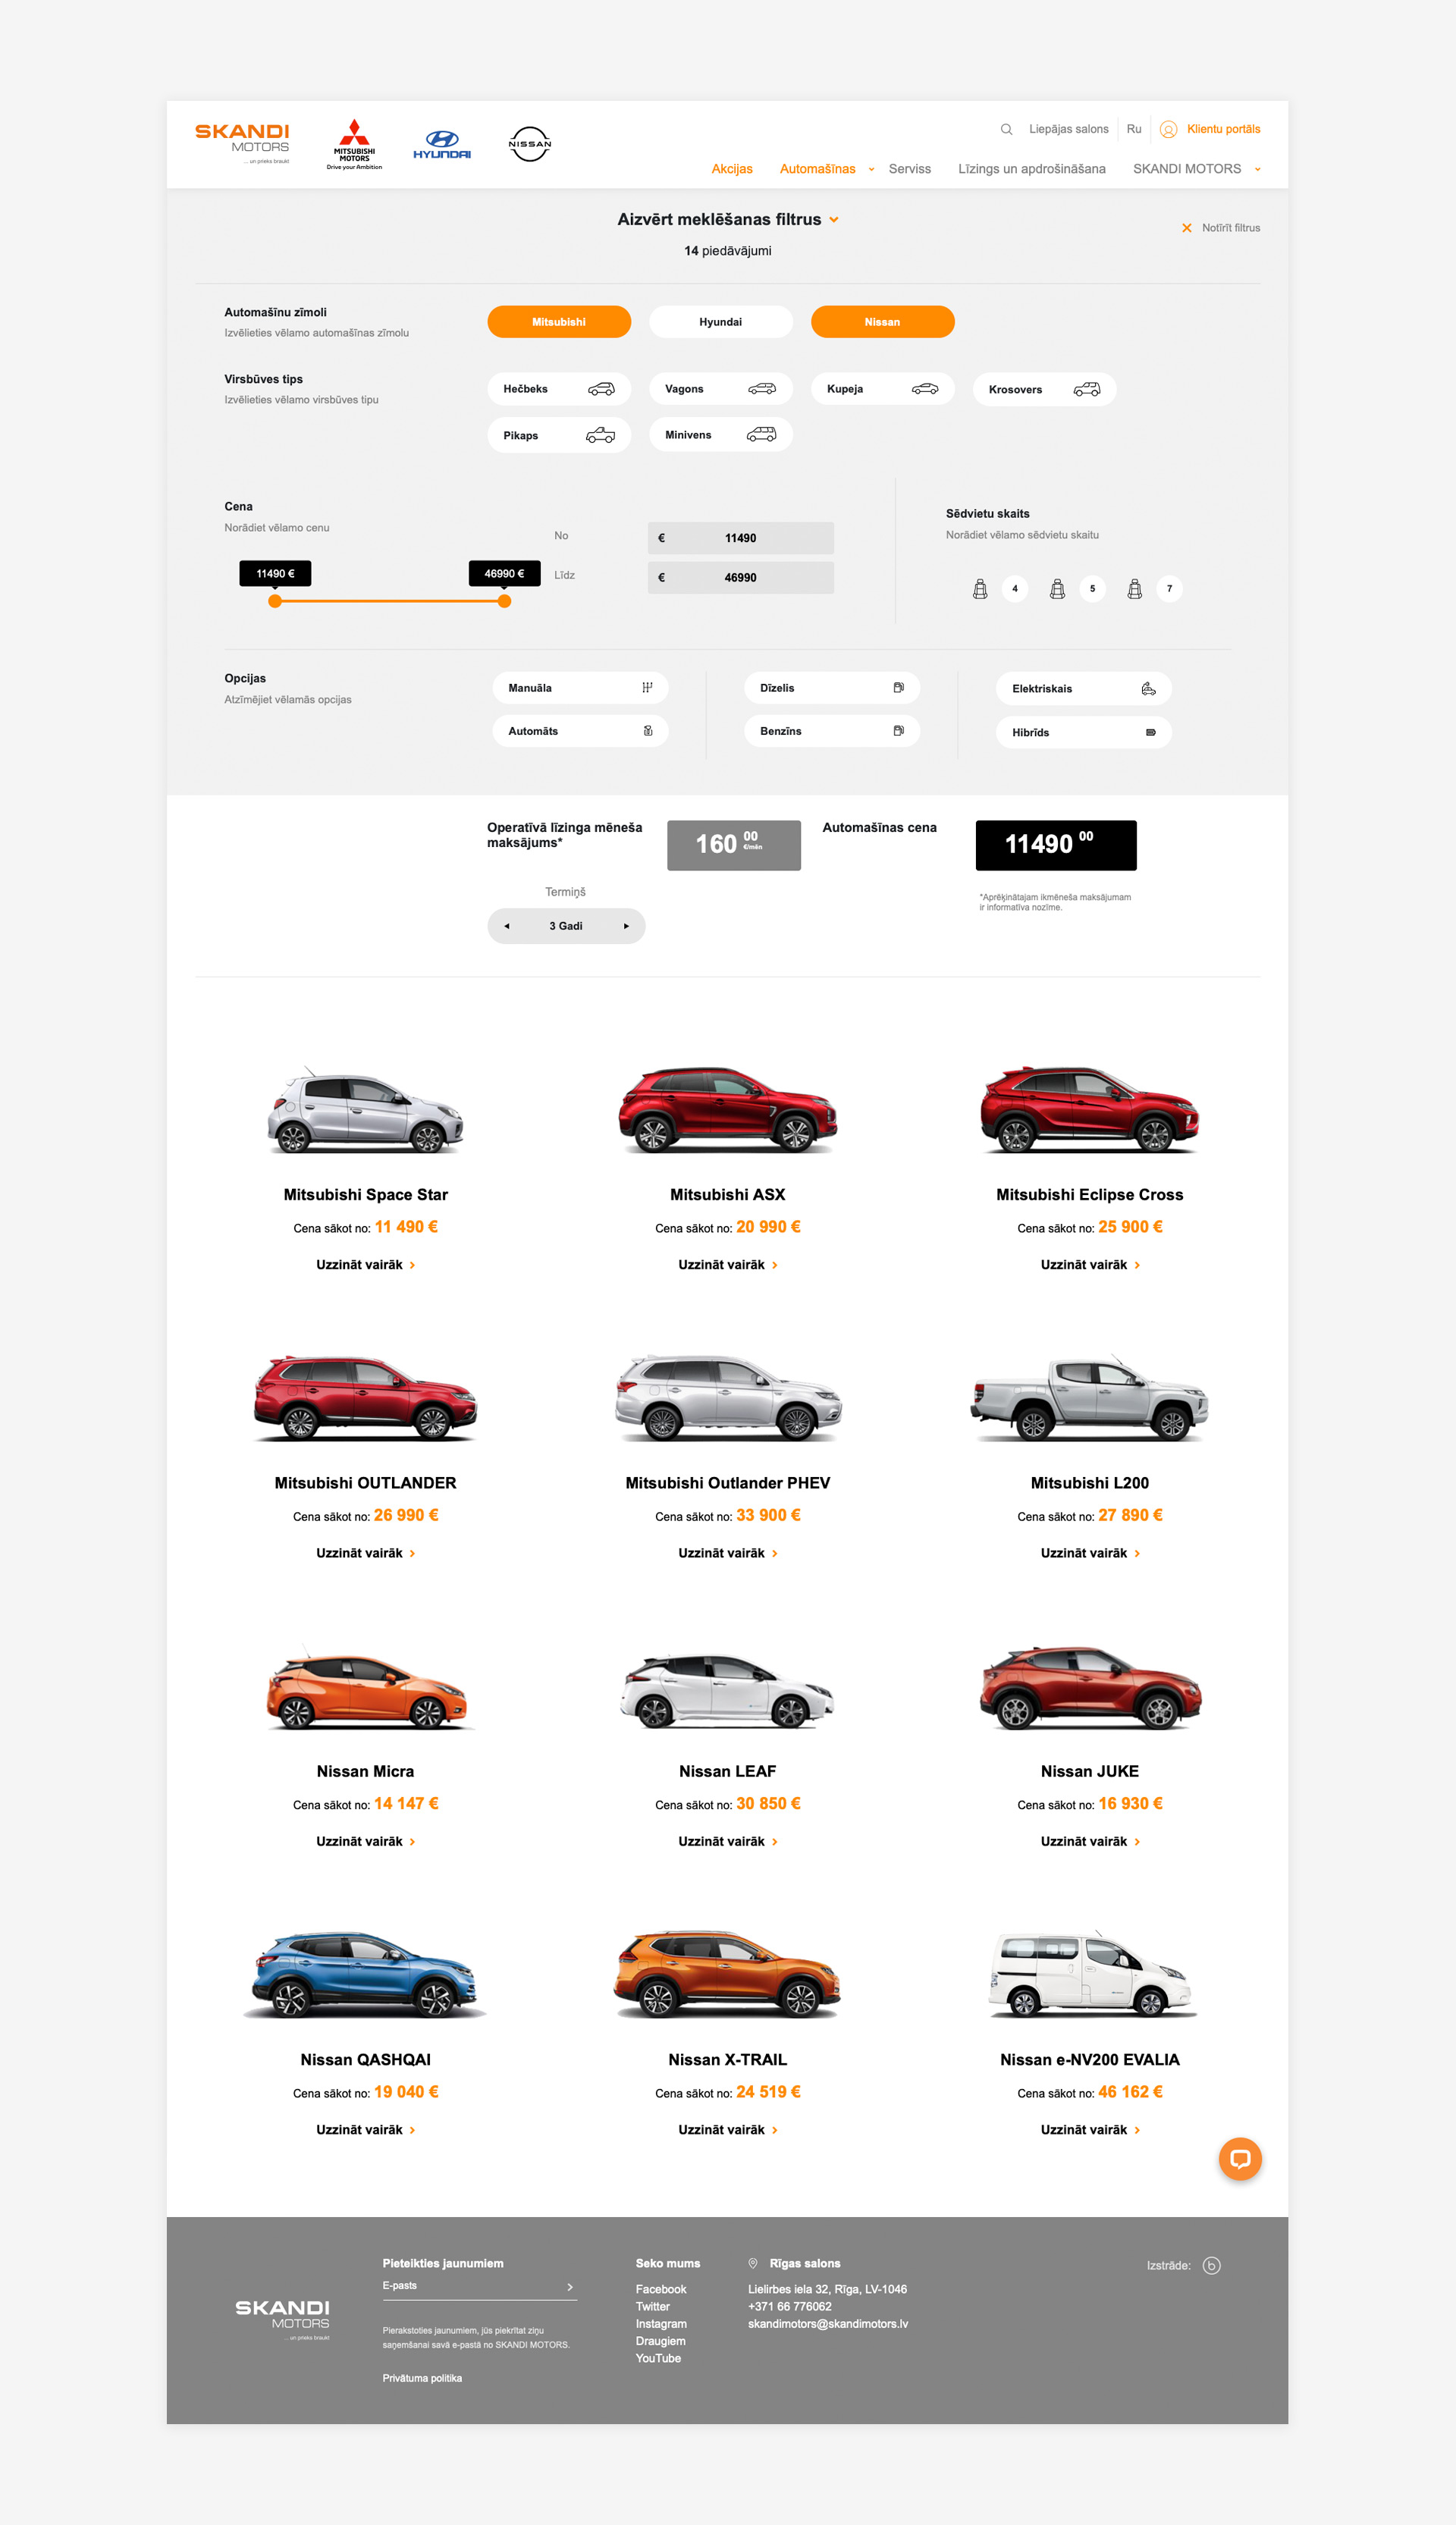Open the Privātuma politika footer link
Viewport: 1456px width, 2525px height.
422,2378
